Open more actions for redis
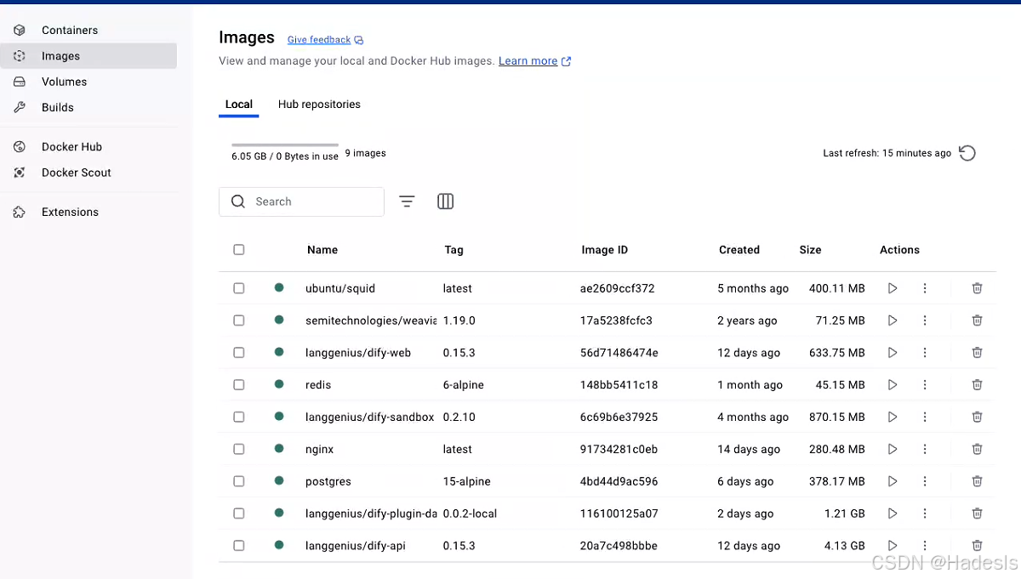 coord(925,385)
